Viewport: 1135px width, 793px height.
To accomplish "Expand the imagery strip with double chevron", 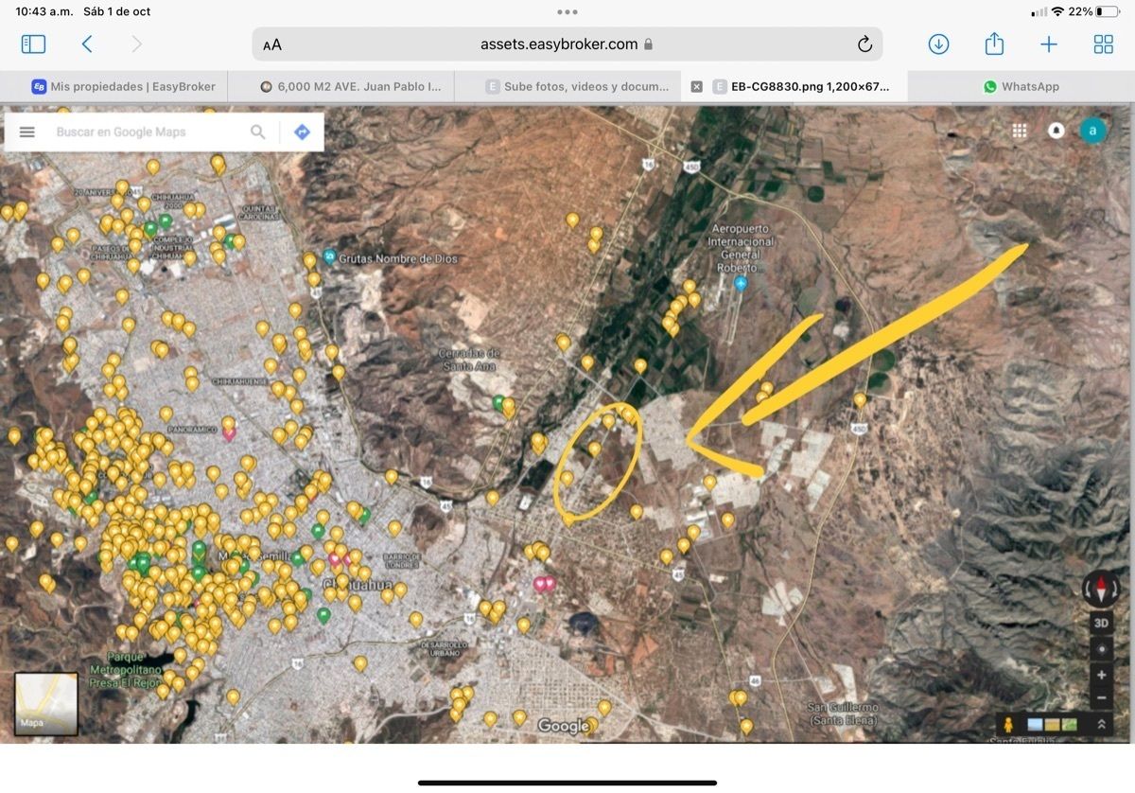I will 1101,724.
